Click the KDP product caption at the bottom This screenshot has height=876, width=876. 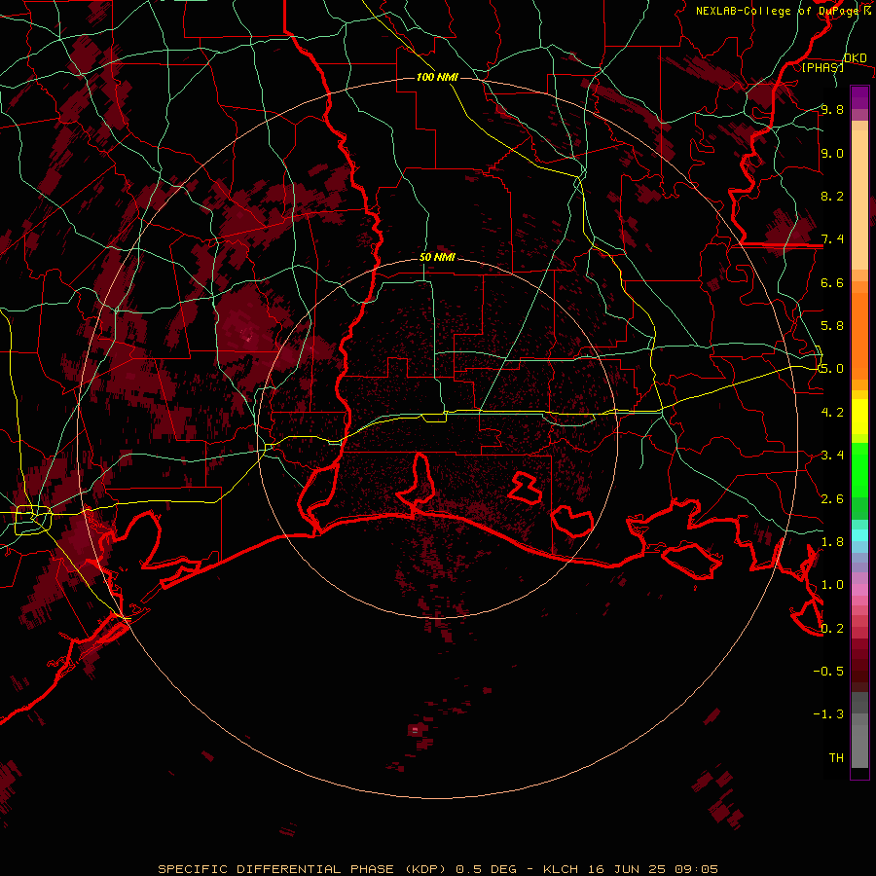(x=437, y=869)
